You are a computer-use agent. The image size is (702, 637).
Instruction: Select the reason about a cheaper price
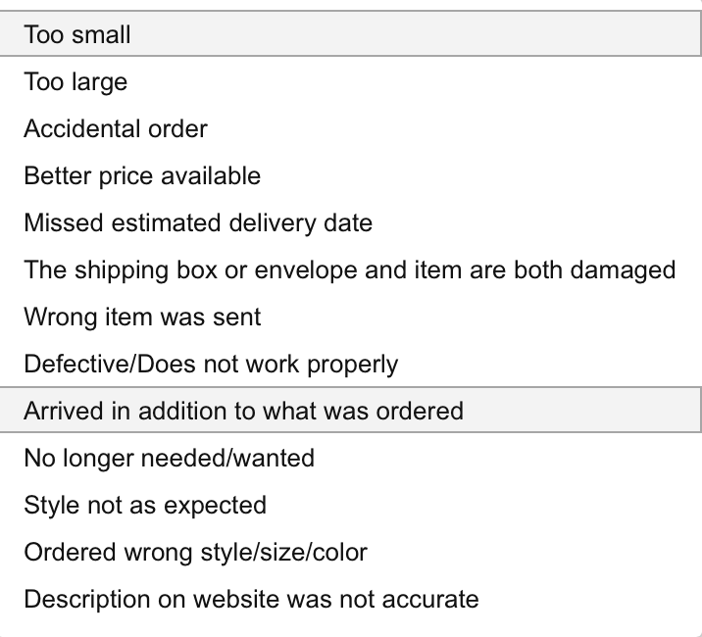(142, 176)
